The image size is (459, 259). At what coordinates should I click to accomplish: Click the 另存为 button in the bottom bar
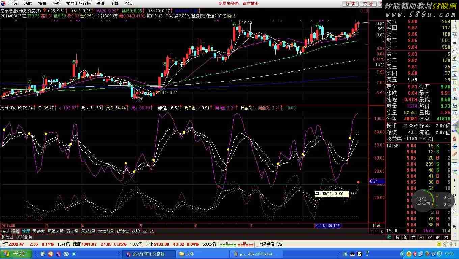[38, 231]
